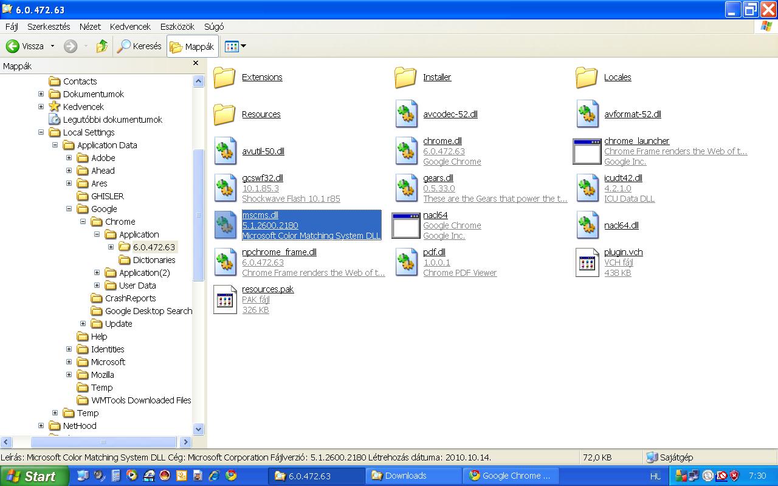Select WMTools Downloaded Files in tree
778x486 pixels.
141,400
